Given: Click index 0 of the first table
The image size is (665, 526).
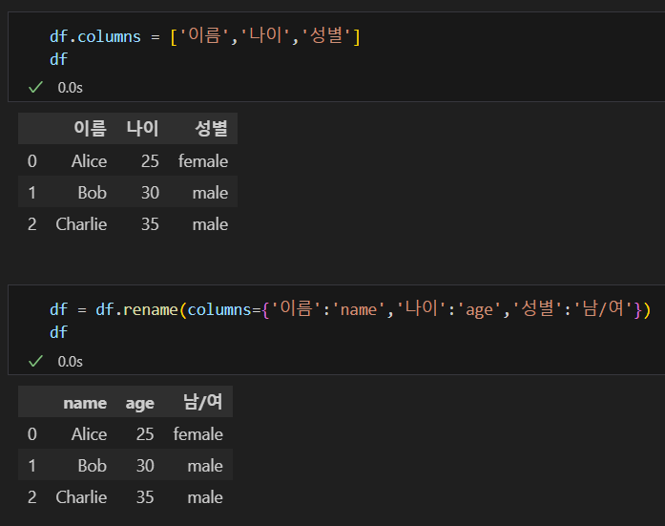Looking at the screenshot, I should click(x=32, y=161).
